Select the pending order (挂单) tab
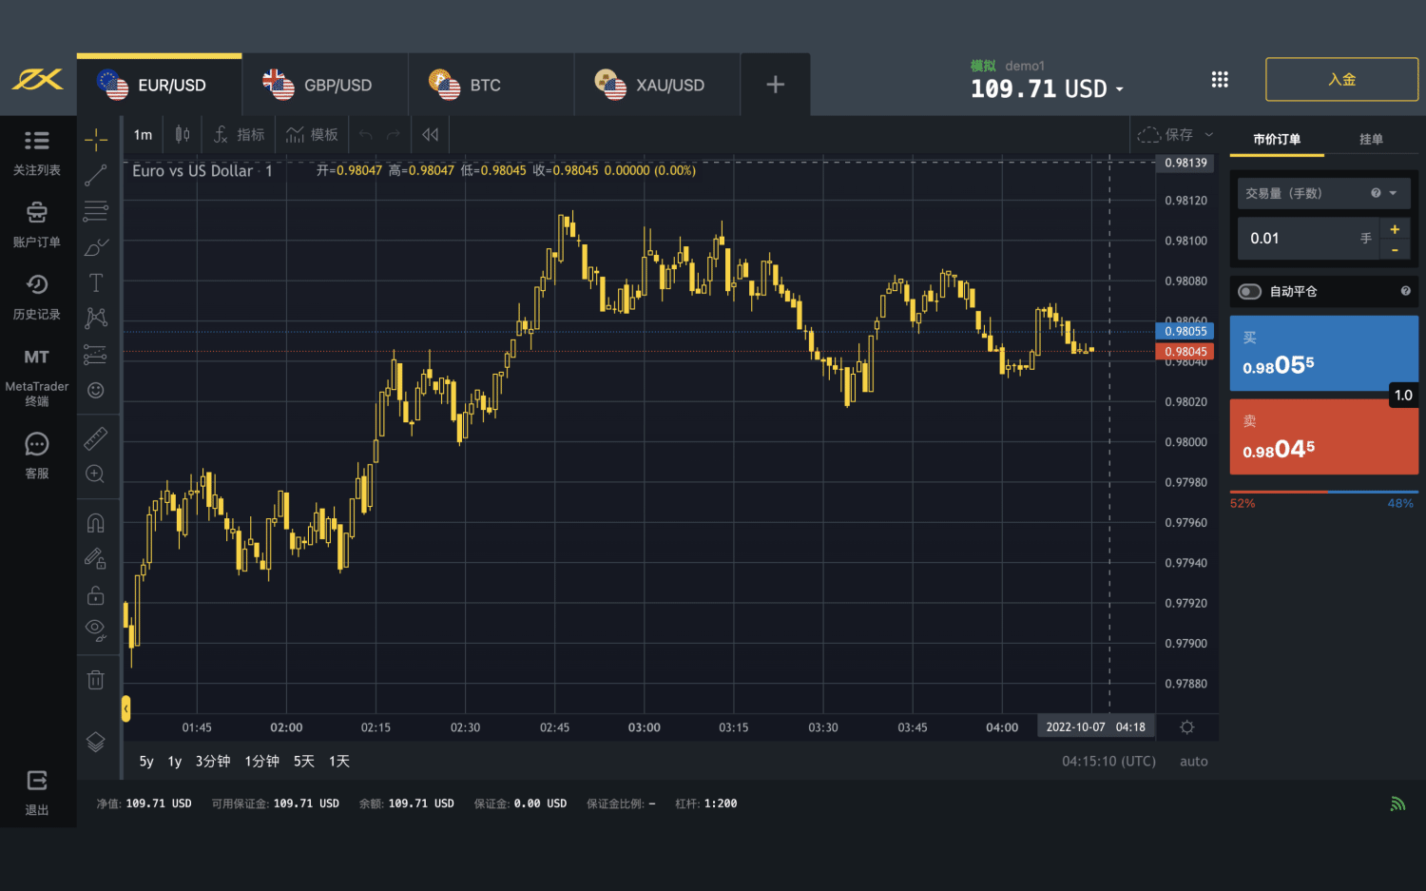The width and height of the screenshot is (1426, 891). coord(1371,139)
